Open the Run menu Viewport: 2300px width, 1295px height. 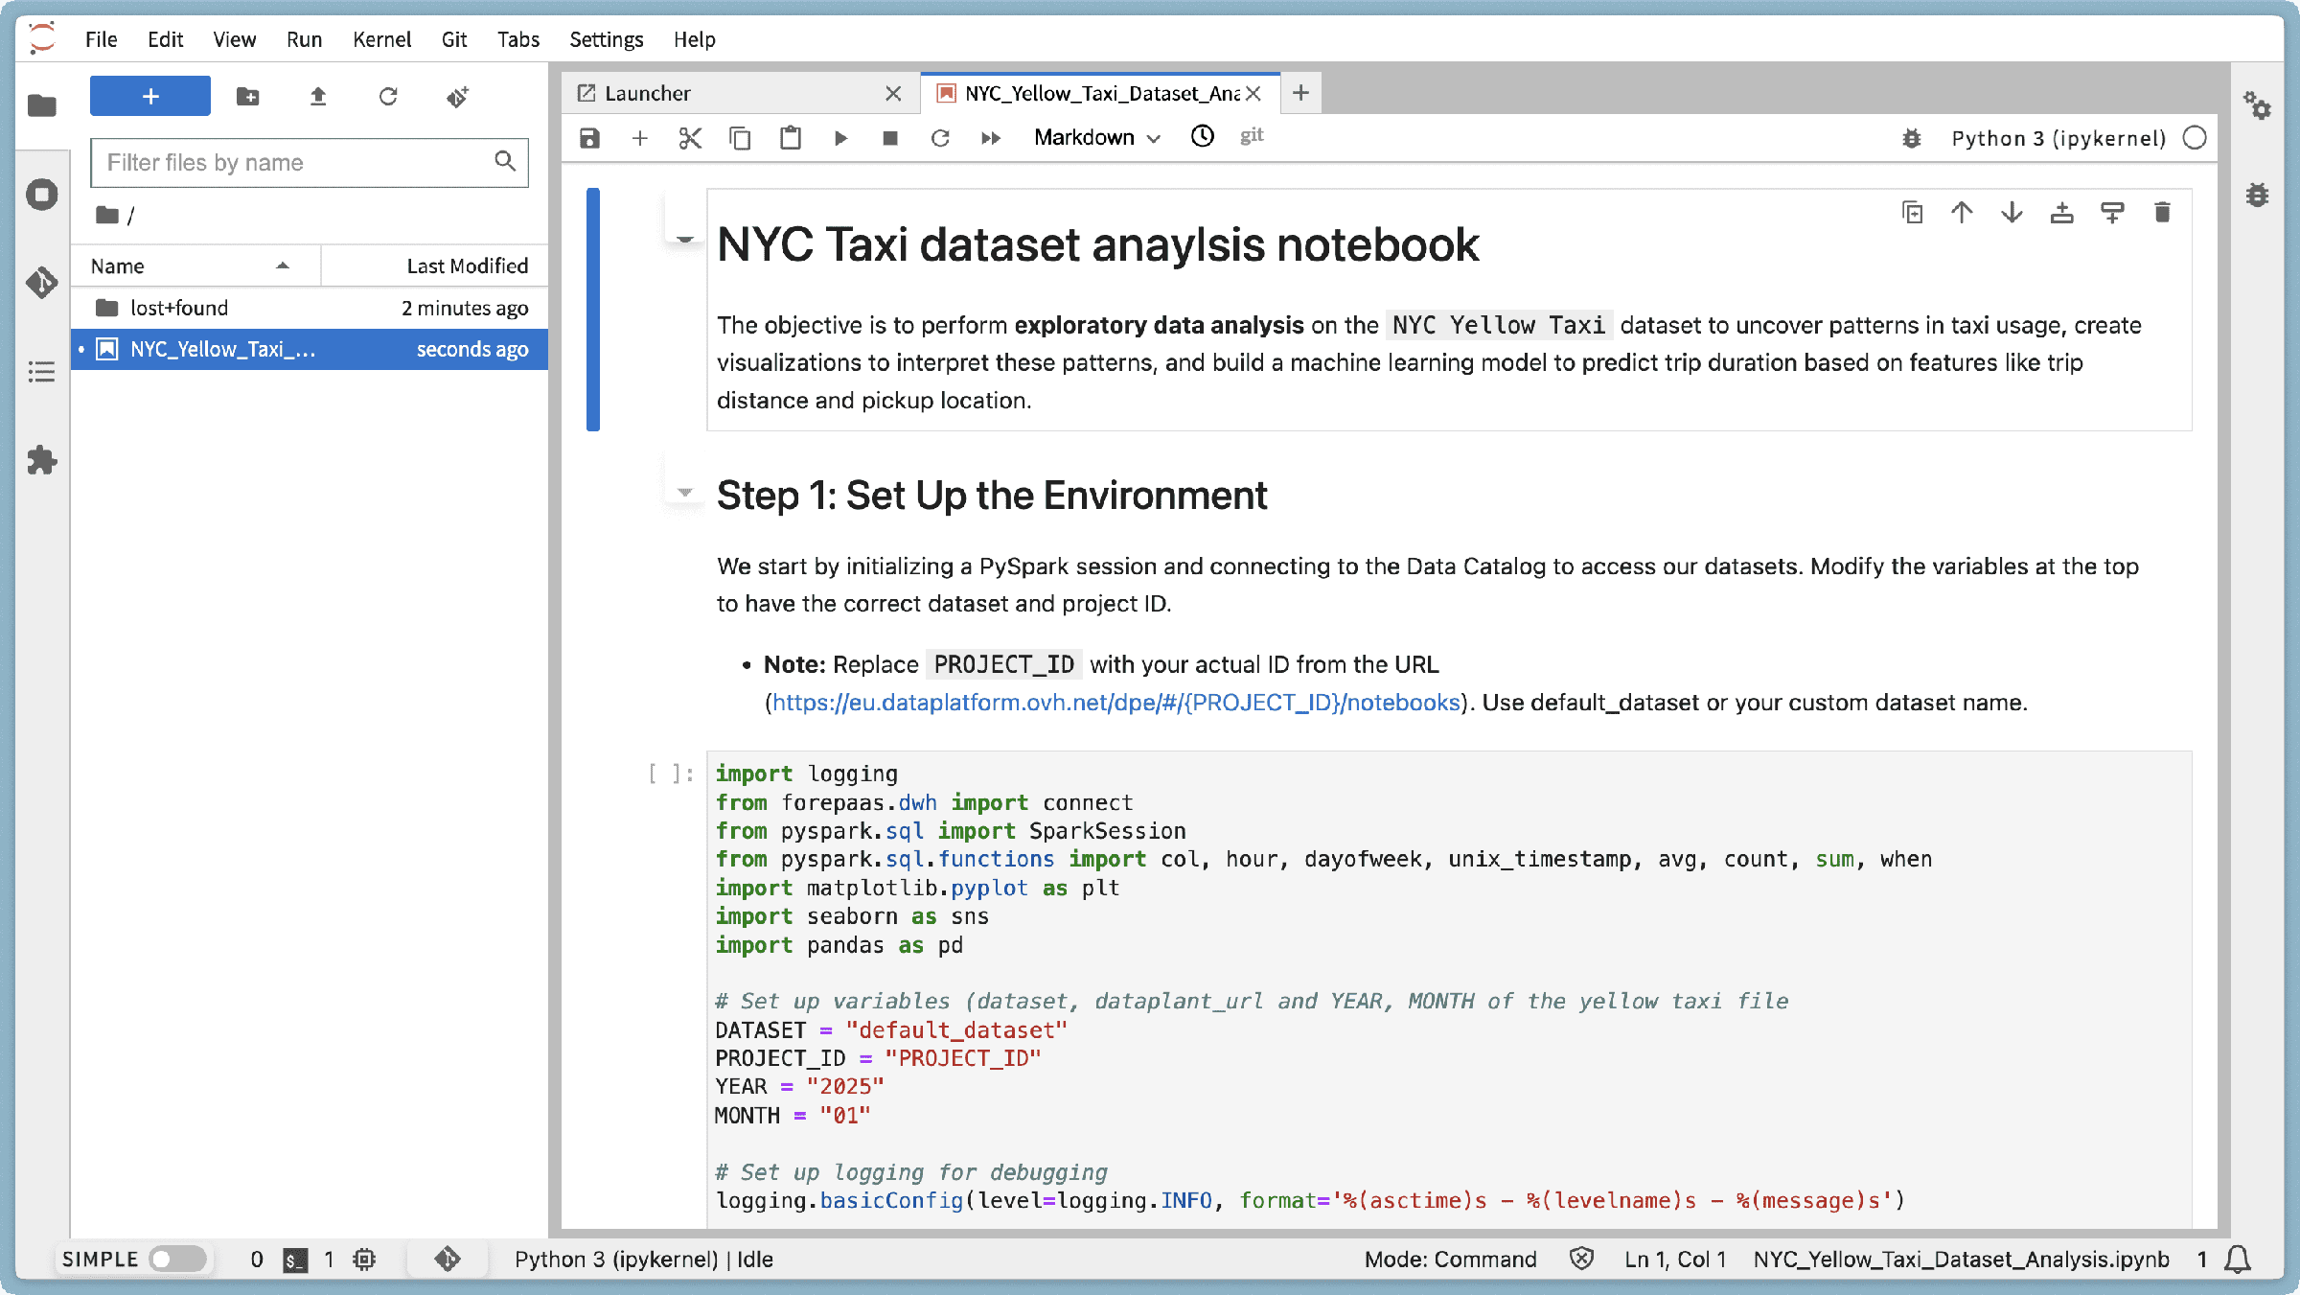304,39
